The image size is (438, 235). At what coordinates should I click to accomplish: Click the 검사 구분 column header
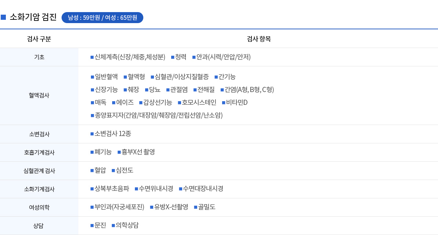tap(39, 39)
